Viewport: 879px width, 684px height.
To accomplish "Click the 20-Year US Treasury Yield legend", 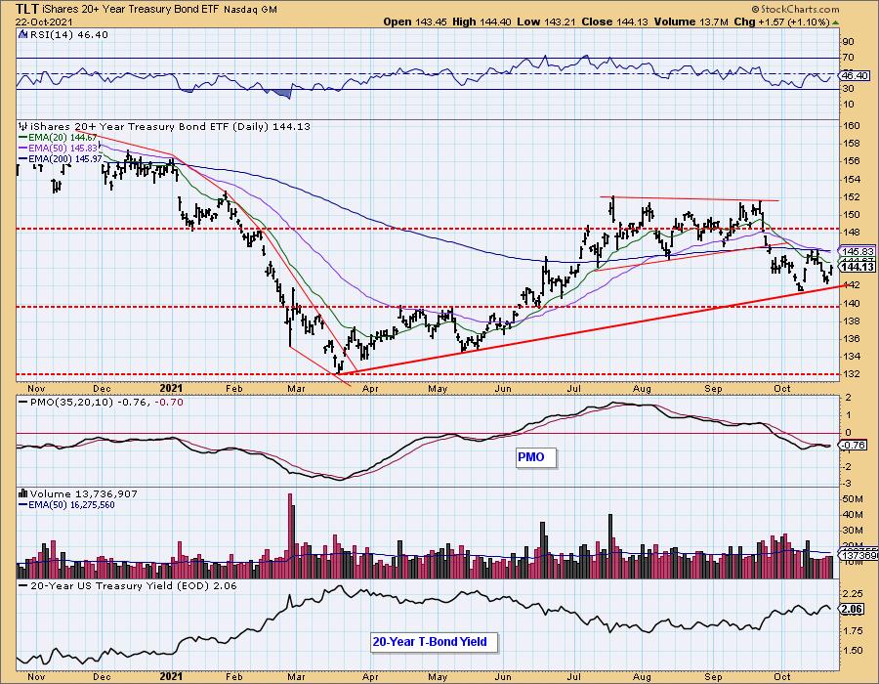I will (x=128, y=585).
